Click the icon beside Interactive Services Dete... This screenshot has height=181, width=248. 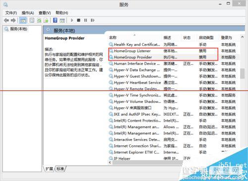(x=111, y=139)
